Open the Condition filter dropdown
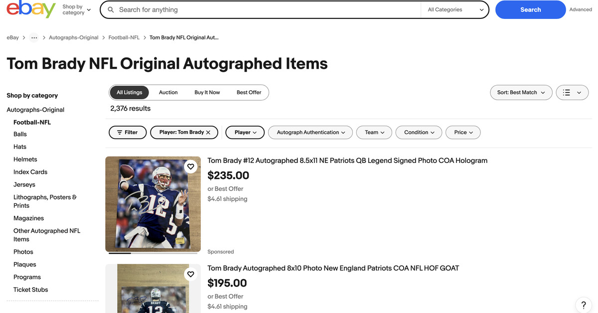The image size is (598, 313). [418, 132]
